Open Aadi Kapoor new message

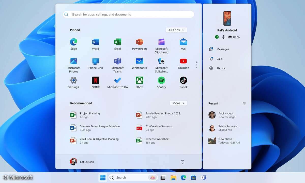[222, 115]
